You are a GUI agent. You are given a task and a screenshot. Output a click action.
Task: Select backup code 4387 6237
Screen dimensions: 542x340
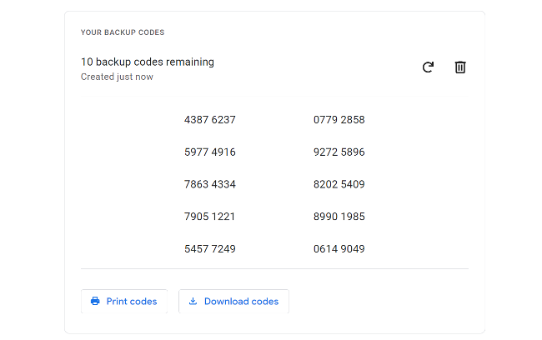210,120
